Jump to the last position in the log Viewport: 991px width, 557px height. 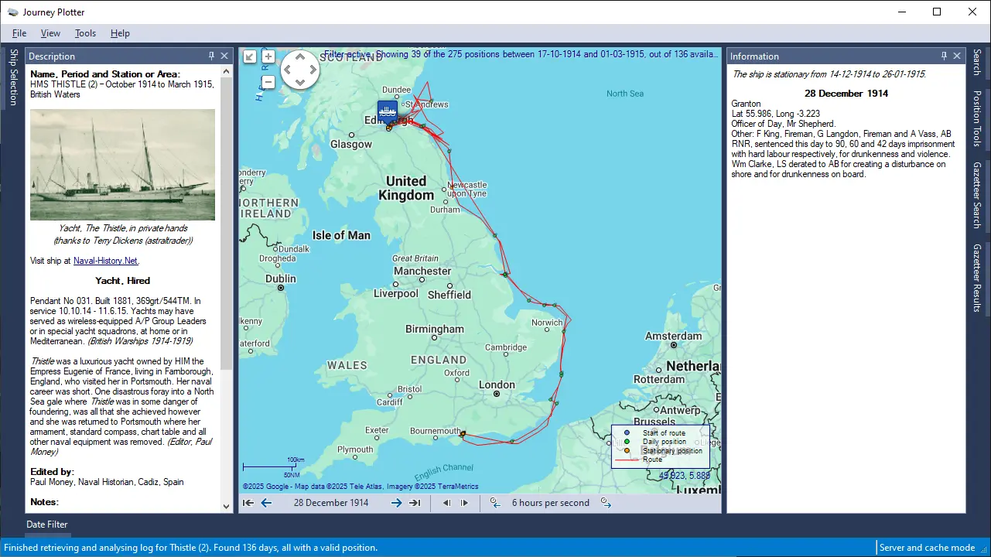coord(415,503)
